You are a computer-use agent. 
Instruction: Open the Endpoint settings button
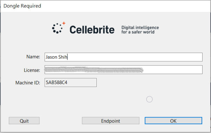[111, 121]
